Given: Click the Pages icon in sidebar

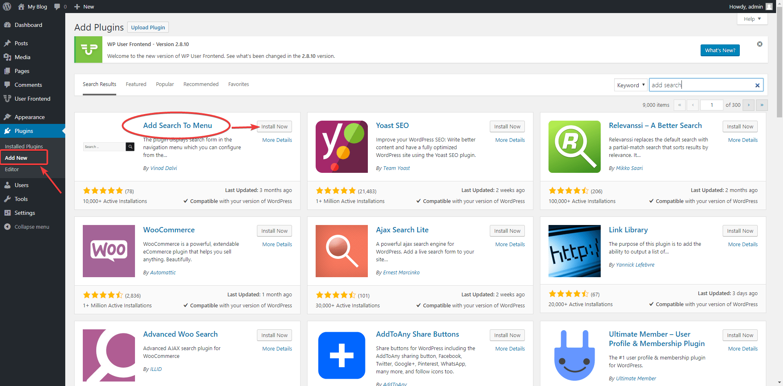Looking at the screenshot, I should [7, 71].
